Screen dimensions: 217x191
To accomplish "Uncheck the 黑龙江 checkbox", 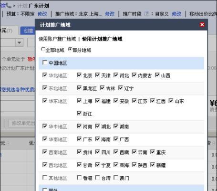I will pos(79,88).
